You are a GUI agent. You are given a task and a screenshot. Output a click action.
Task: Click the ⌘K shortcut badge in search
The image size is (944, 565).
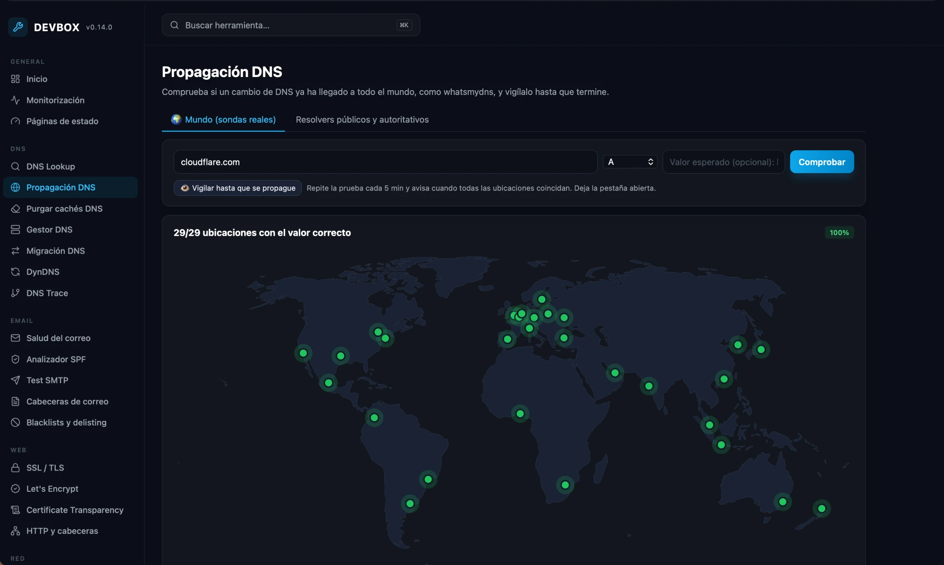[x=404, y=25]
